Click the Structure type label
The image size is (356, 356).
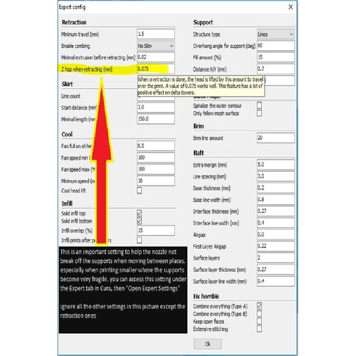206,35
